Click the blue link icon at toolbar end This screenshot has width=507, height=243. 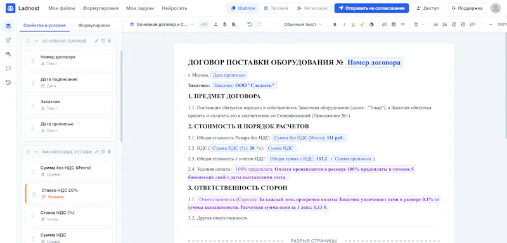coord(472,24)
